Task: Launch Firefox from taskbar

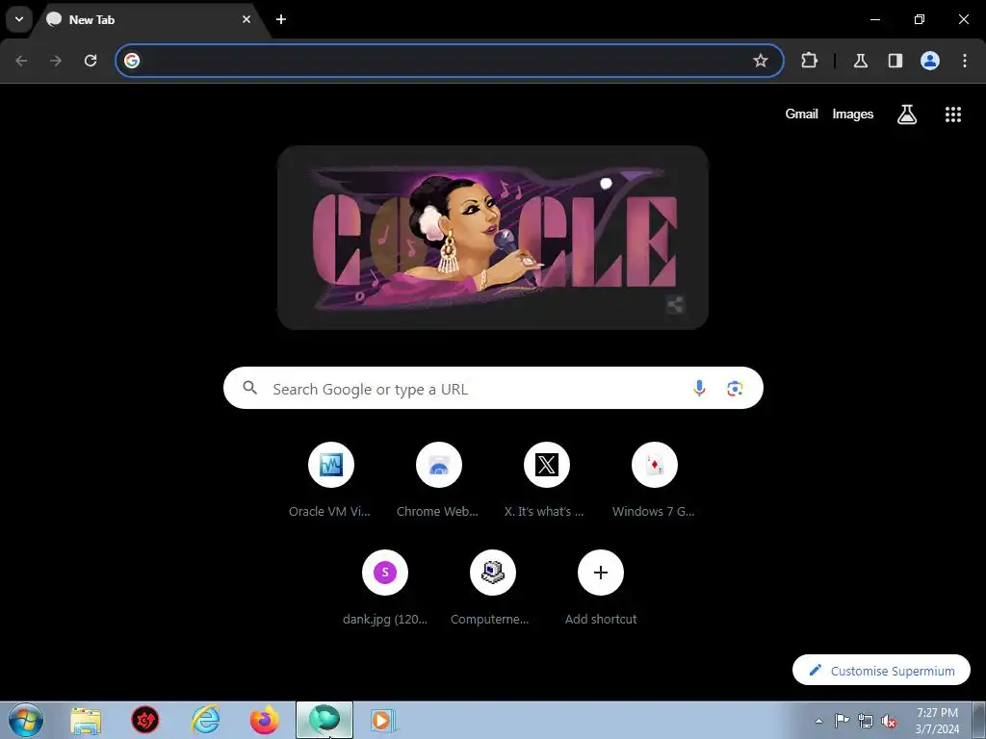Action: 265,720
